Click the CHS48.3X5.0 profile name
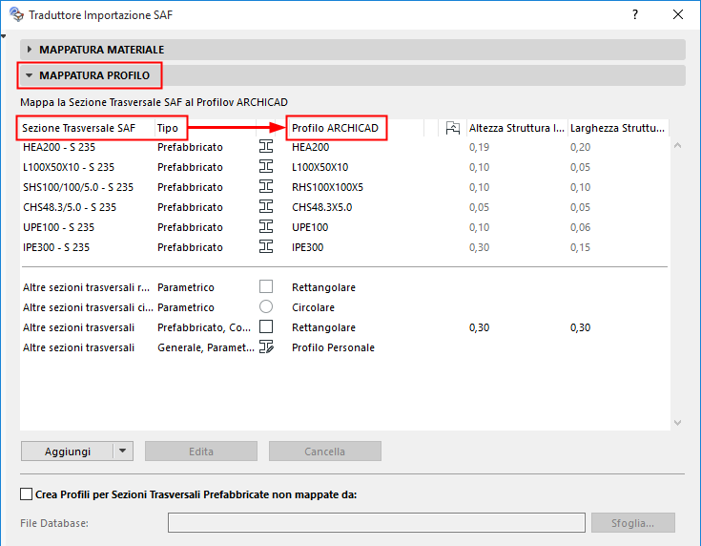The width and height of the screenshot is (701, 546). tap(322, 207)
